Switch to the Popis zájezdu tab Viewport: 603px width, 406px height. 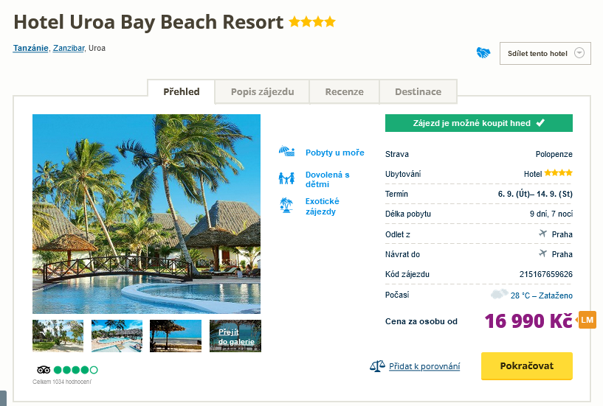point(262,92)
